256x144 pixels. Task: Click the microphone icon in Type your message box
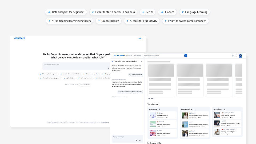click(137, 140)
